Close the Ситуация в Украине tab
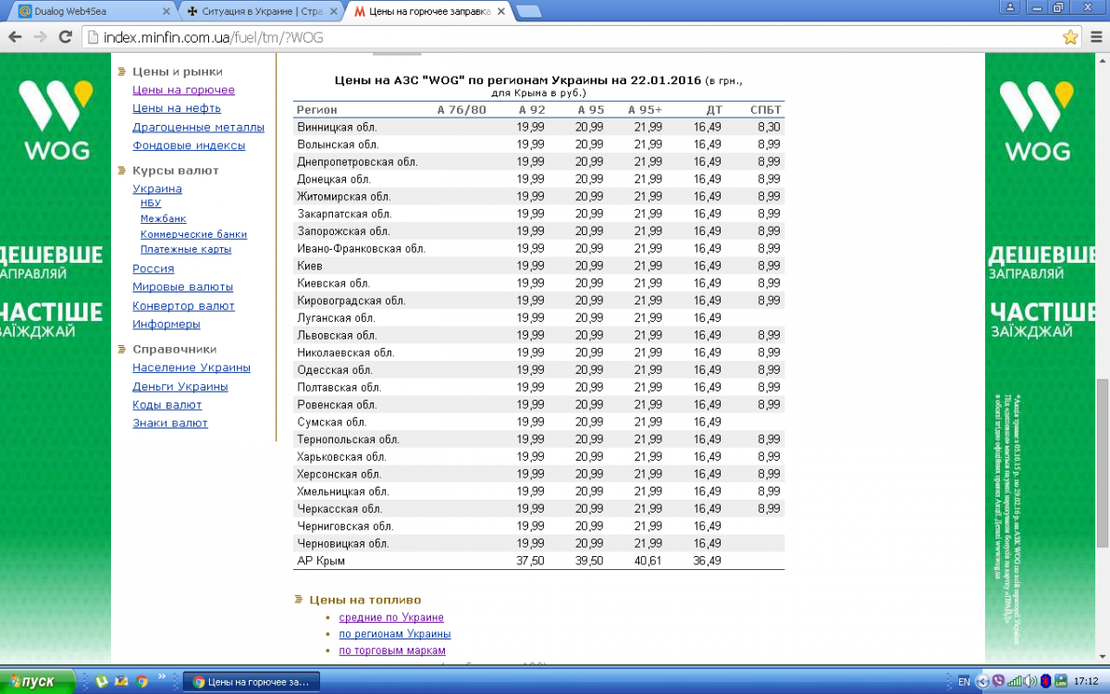1110x694 pixels. (x=335, y=12)
